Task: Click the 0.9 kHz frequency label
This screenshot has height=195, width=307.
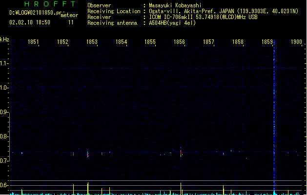Action: 4,112
